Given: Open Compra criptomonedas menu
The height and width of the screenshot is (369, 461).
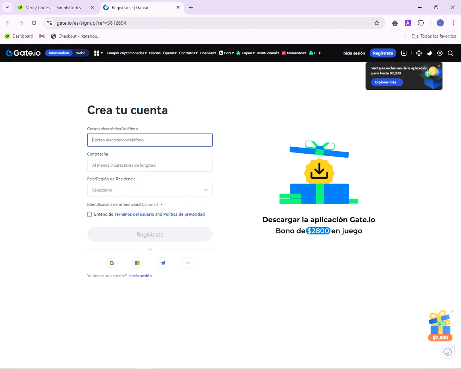Looking at the screenshot, I should [127, 53].
